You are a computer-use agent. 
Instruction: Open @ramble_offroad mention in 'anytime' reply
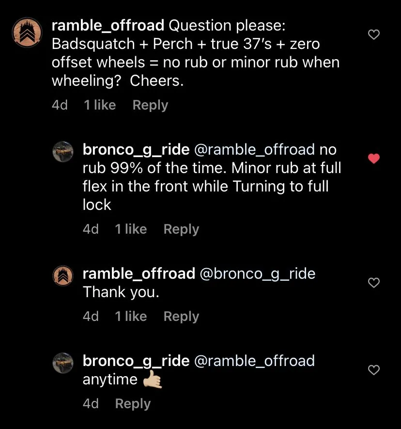click(x=254, y=361)
